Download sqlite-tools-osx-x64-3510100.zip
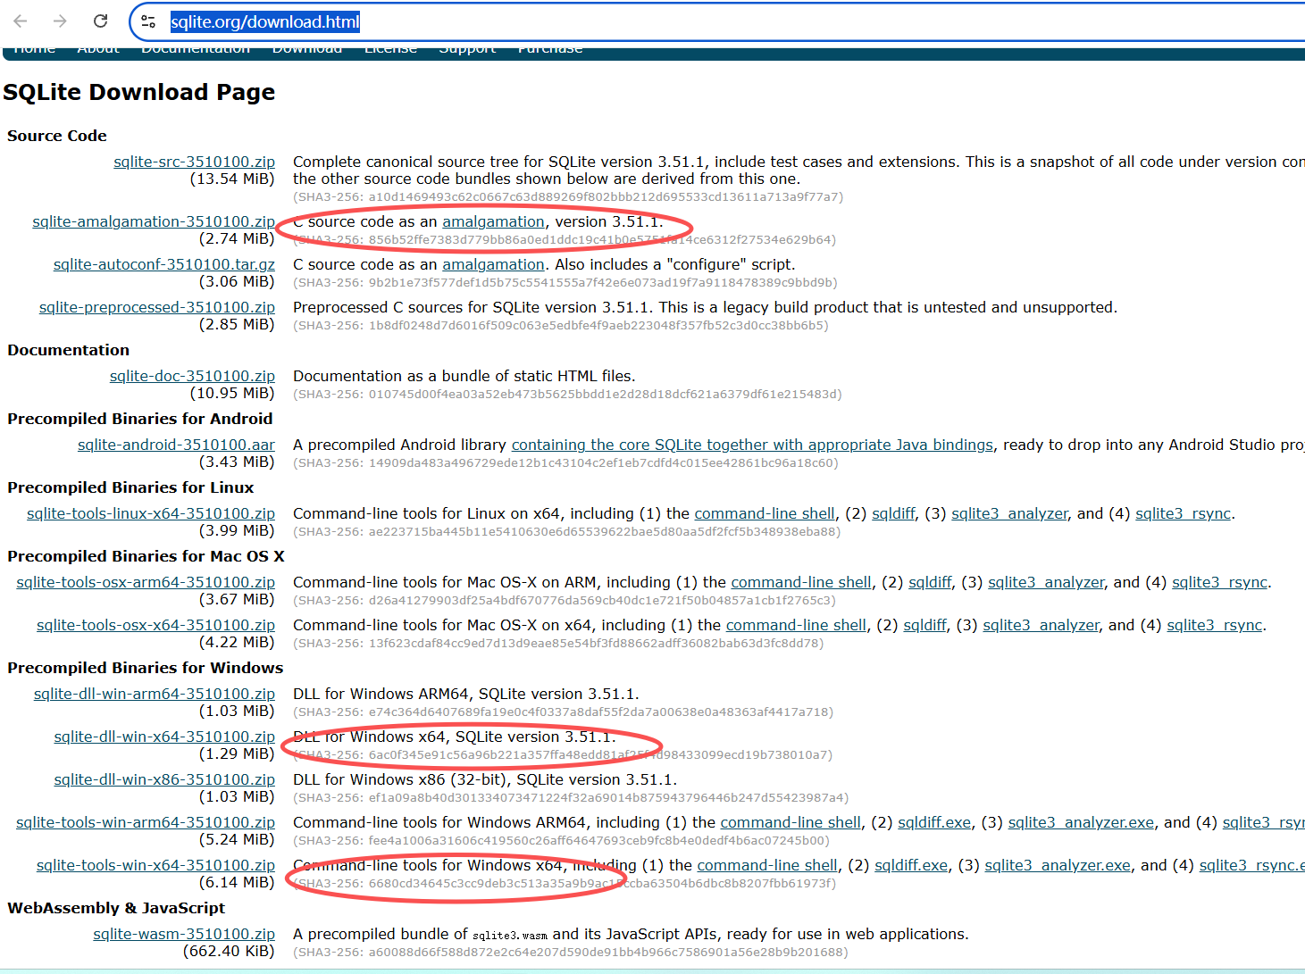The height and width of the screenshot is (974, 1305). (x=155, y=625)
